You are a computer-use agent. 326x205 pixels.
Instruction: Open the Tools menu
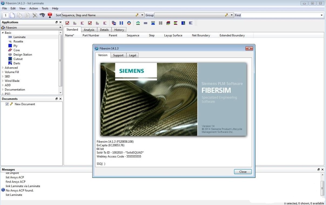[45, 8]
